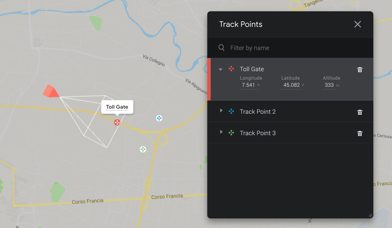The width and height of the screenshot is (392, 228).
Task: Click the red camera frustum icon on map
Action: point(51,91)
